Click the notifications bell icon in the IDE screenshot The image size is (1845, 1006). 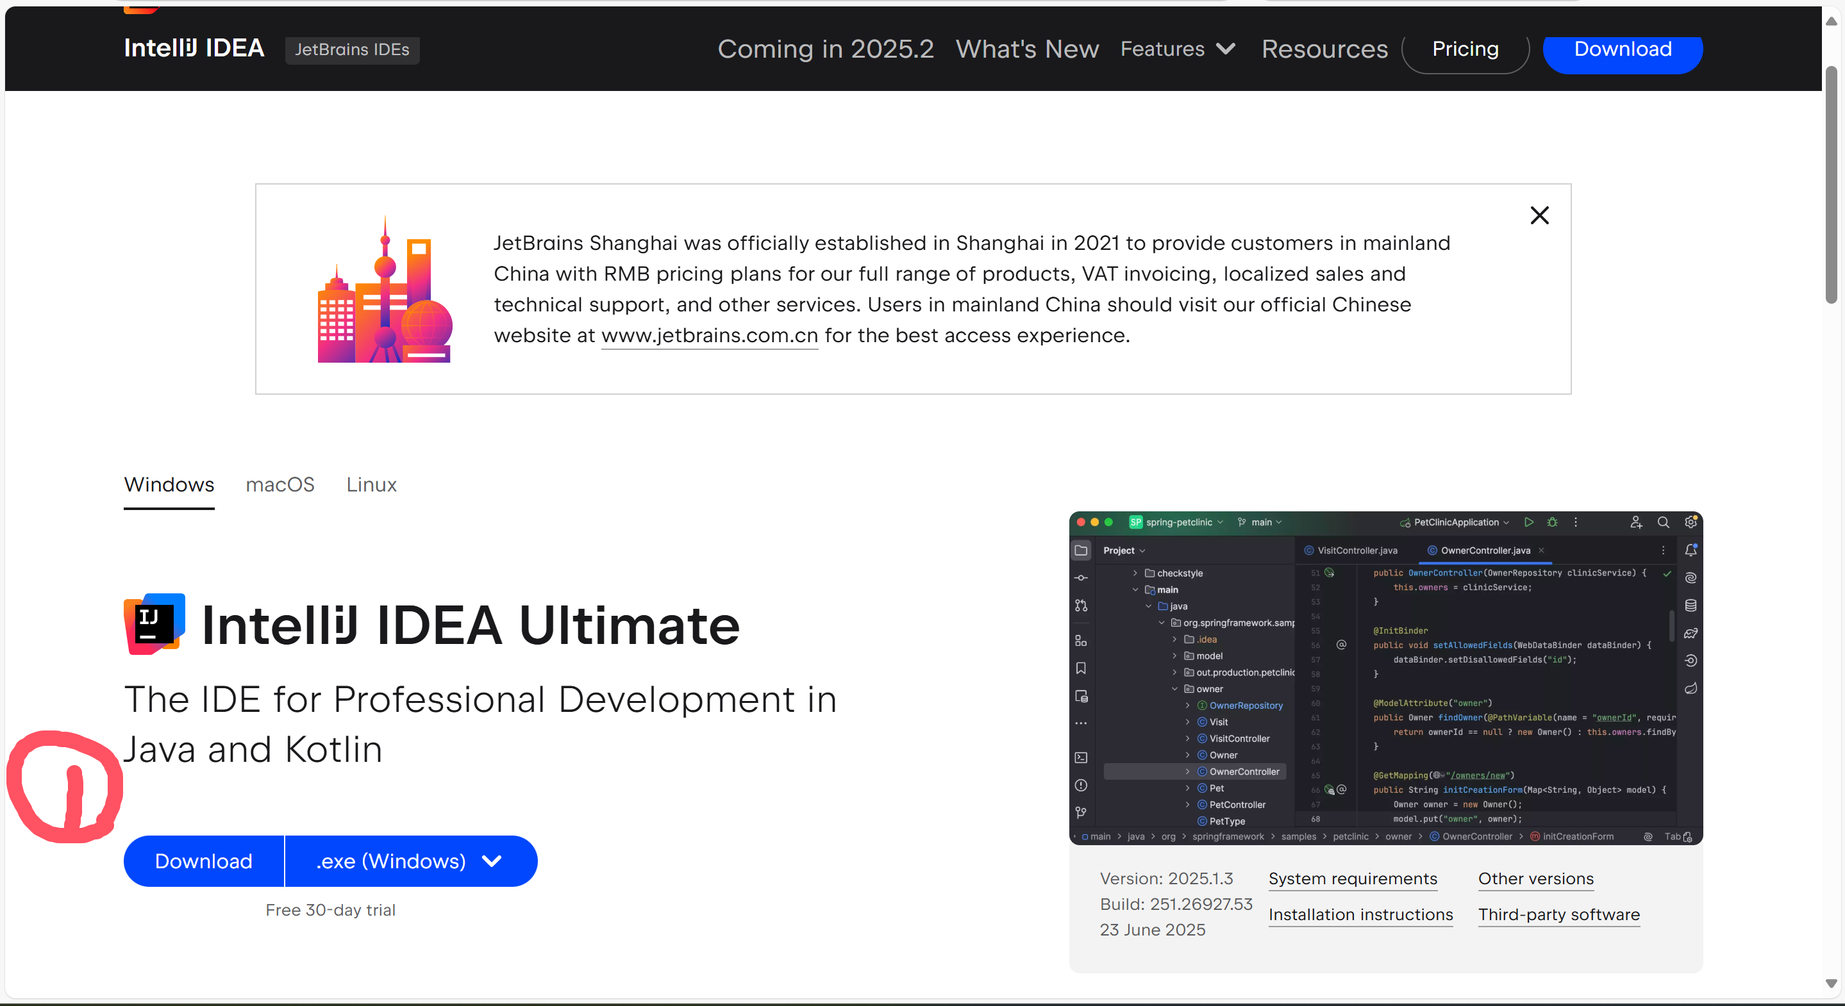[1691, 550]
